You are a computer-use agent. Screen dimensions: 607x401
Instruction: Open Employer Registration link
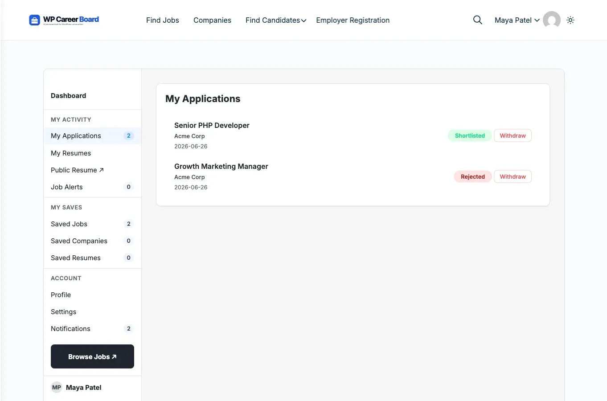point(353,20)
